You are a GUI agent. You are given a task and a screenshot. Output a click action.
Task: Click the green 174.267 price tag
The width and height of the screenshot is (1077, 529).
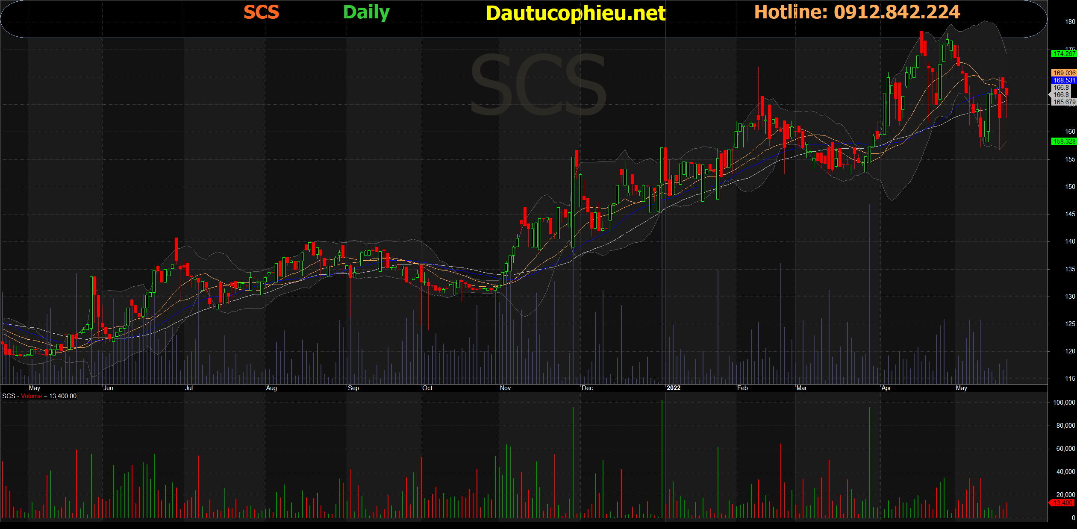coord(1064,54)
